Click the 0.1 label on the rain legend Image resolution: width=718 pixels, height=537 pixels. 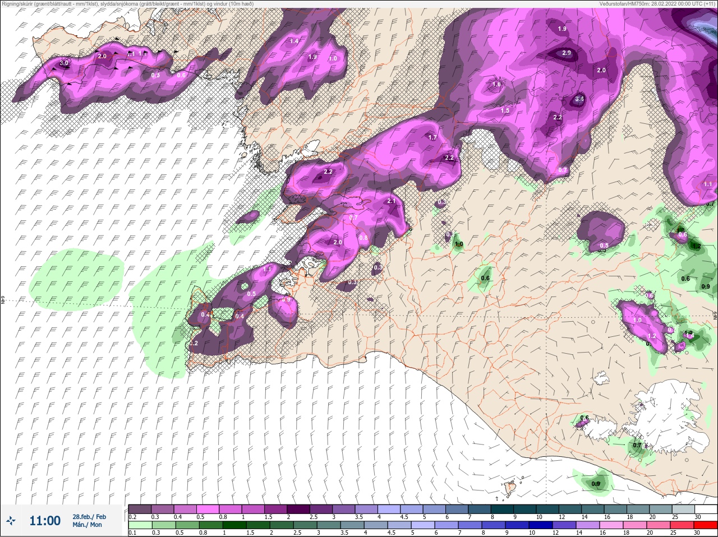coord(132,533)
